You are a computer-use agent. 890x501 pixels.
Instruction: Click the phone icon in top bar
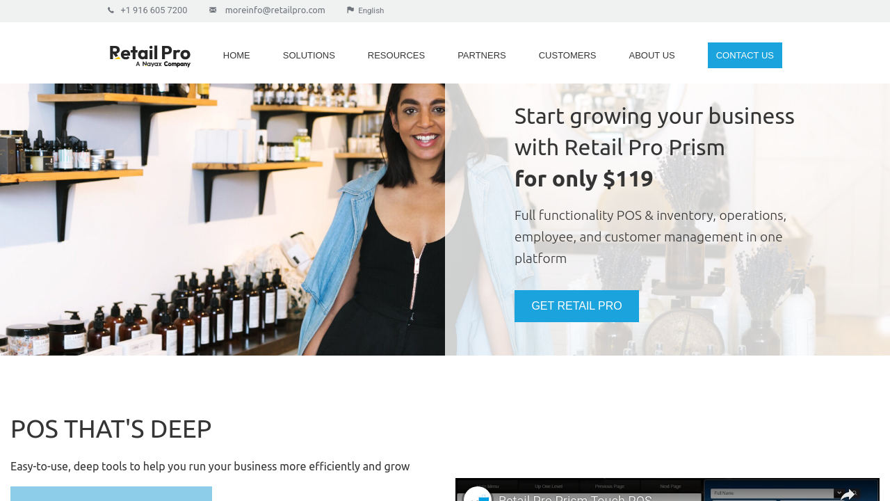[111, 10]
